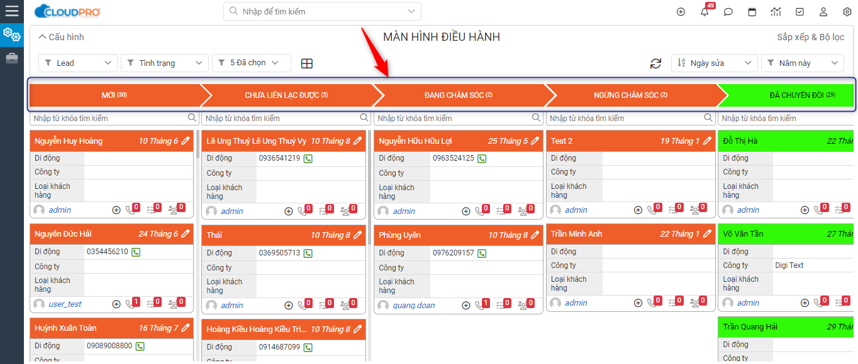Open the calendar icon in header
The image size is (858, 364).
pyautogui.click(x=752, y=12)
